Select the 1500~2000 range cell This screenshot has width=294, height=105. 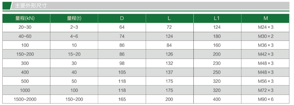pyautogui.click(x=25, y=99)
